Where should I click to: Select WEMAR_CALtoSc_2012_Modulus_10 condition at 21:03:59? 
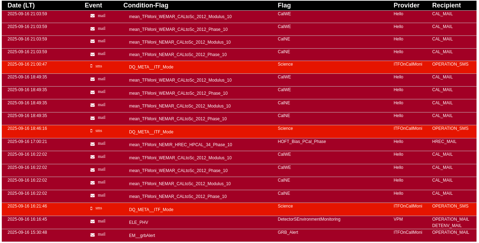[180, 17]
